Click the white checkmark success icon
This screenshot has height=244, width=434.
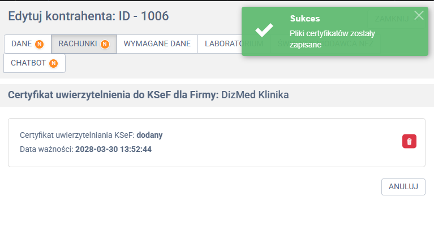pos(264,30)
